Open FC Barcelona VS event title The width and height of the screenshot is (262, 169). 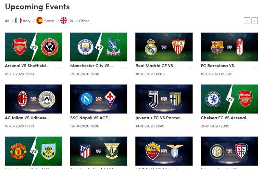[x=219, y=66]
